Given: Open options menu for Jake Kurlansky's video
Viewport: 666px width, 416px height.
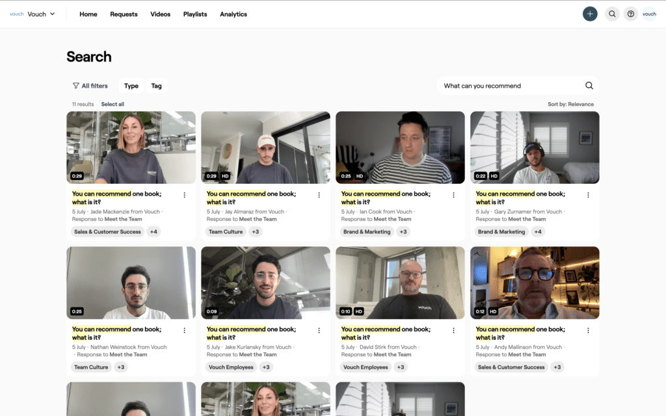Looking at the screenshot, I should [x=319, y=330].
